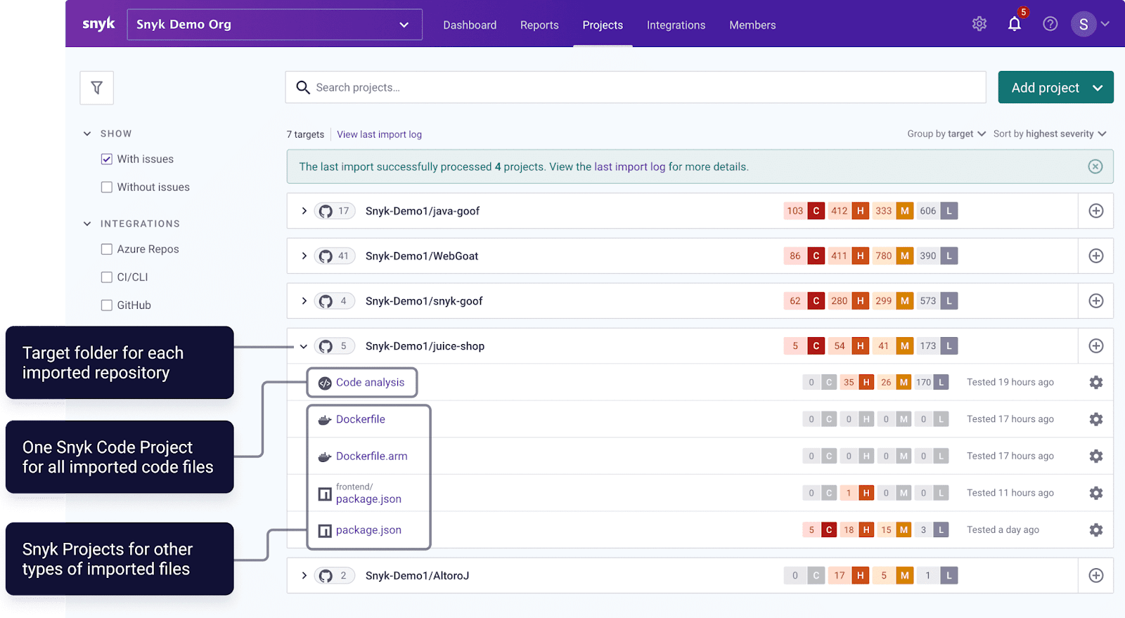
Task: Click GitHub badge with 41 on WebGoat
Action: tap(335, 256)
